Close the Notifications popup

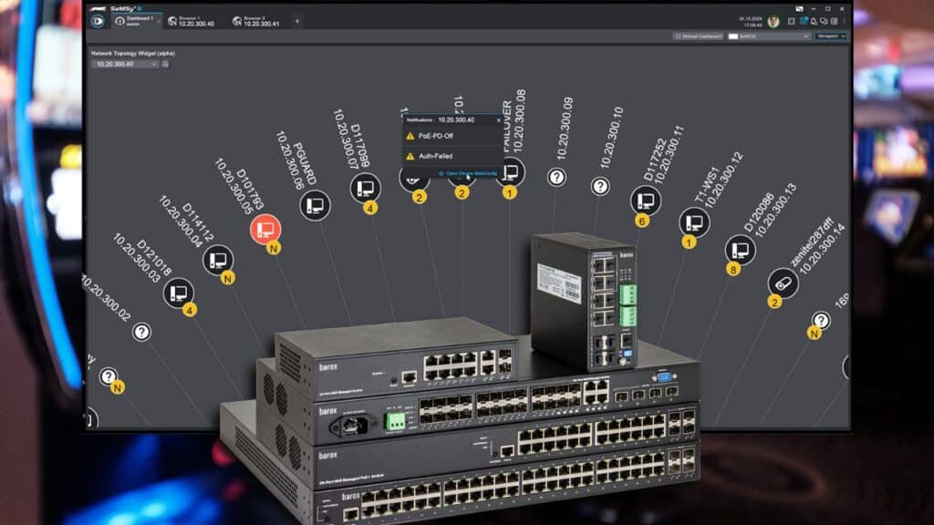coord(498,119)
